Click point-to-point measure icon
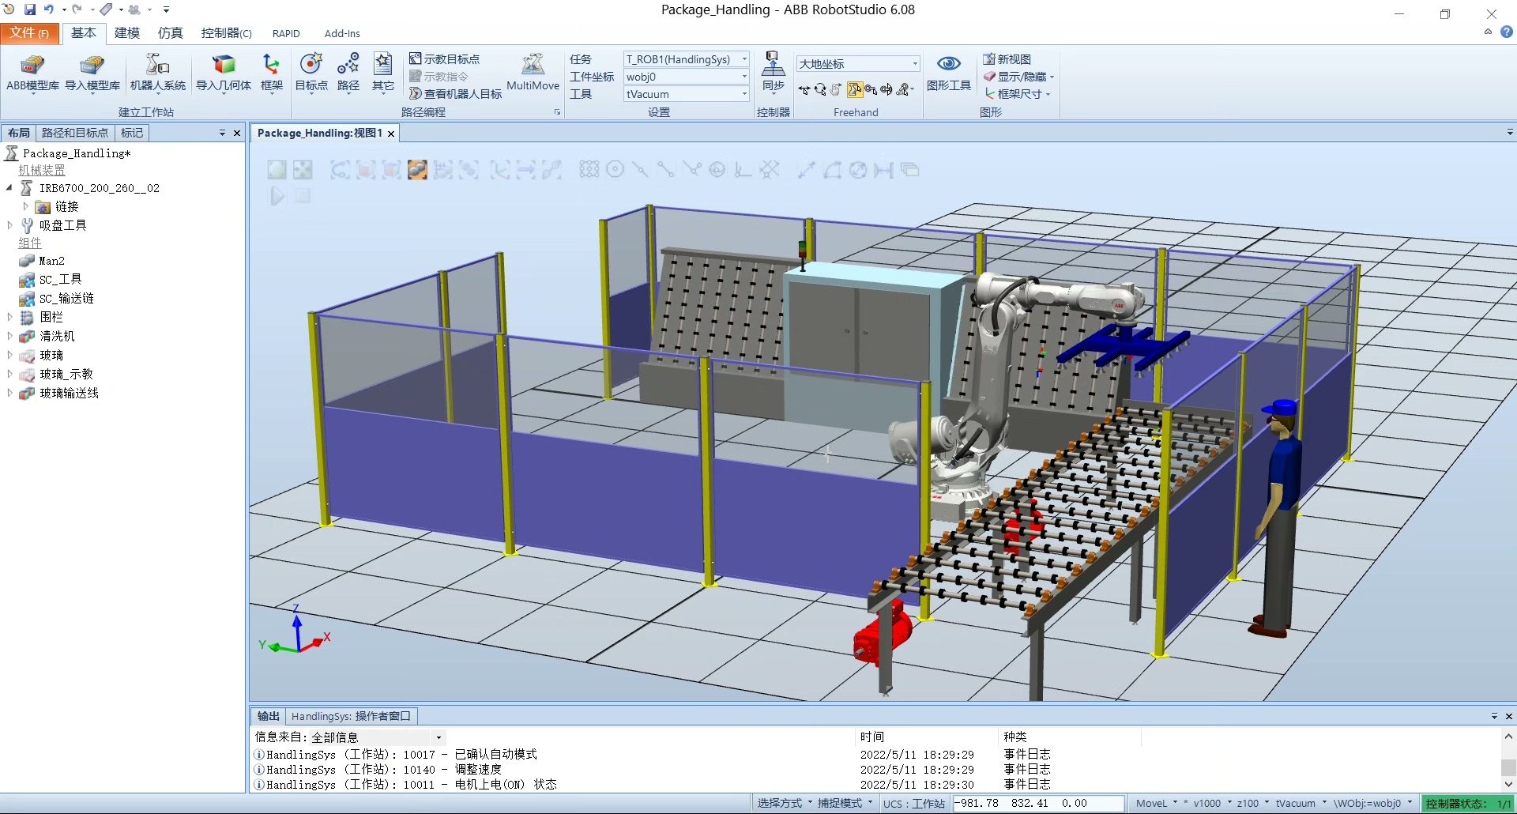 806,169
